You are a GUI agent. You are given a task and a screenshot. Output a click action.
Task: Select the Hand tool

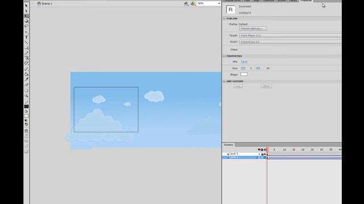click(x=26, y=91)
